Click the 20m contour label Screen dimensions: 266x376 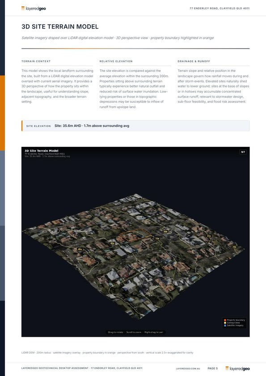coord(234,247)
